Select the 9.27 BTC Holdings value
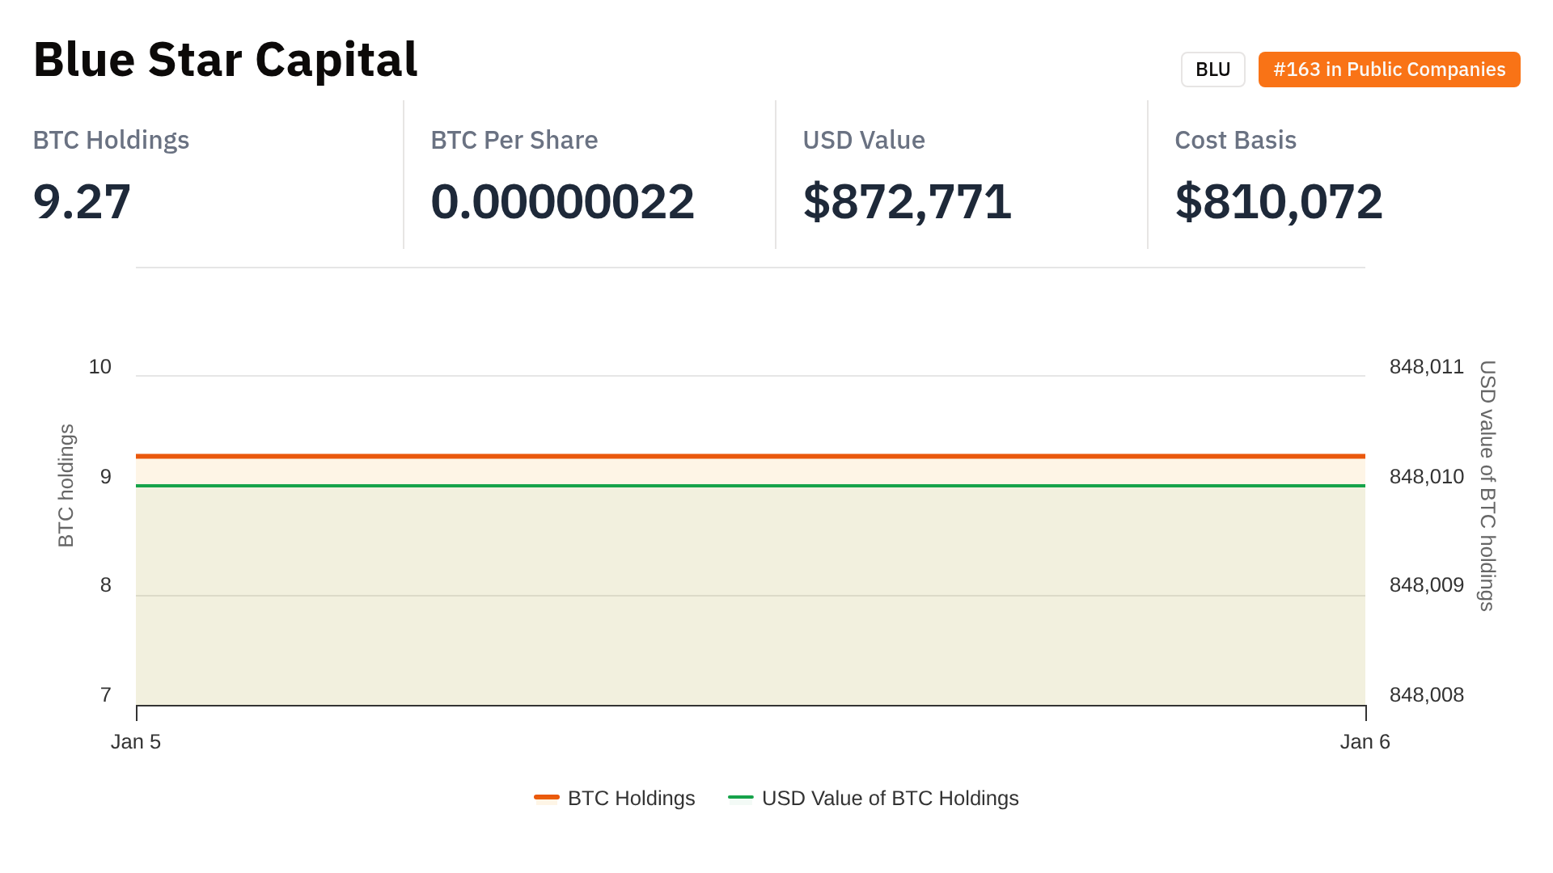 tap(82, 201)
